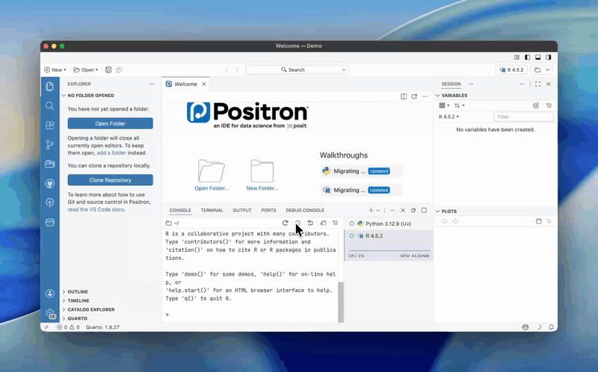Open the Python Migrating walkthrough
Screen dimensions: 598x372
361,171
